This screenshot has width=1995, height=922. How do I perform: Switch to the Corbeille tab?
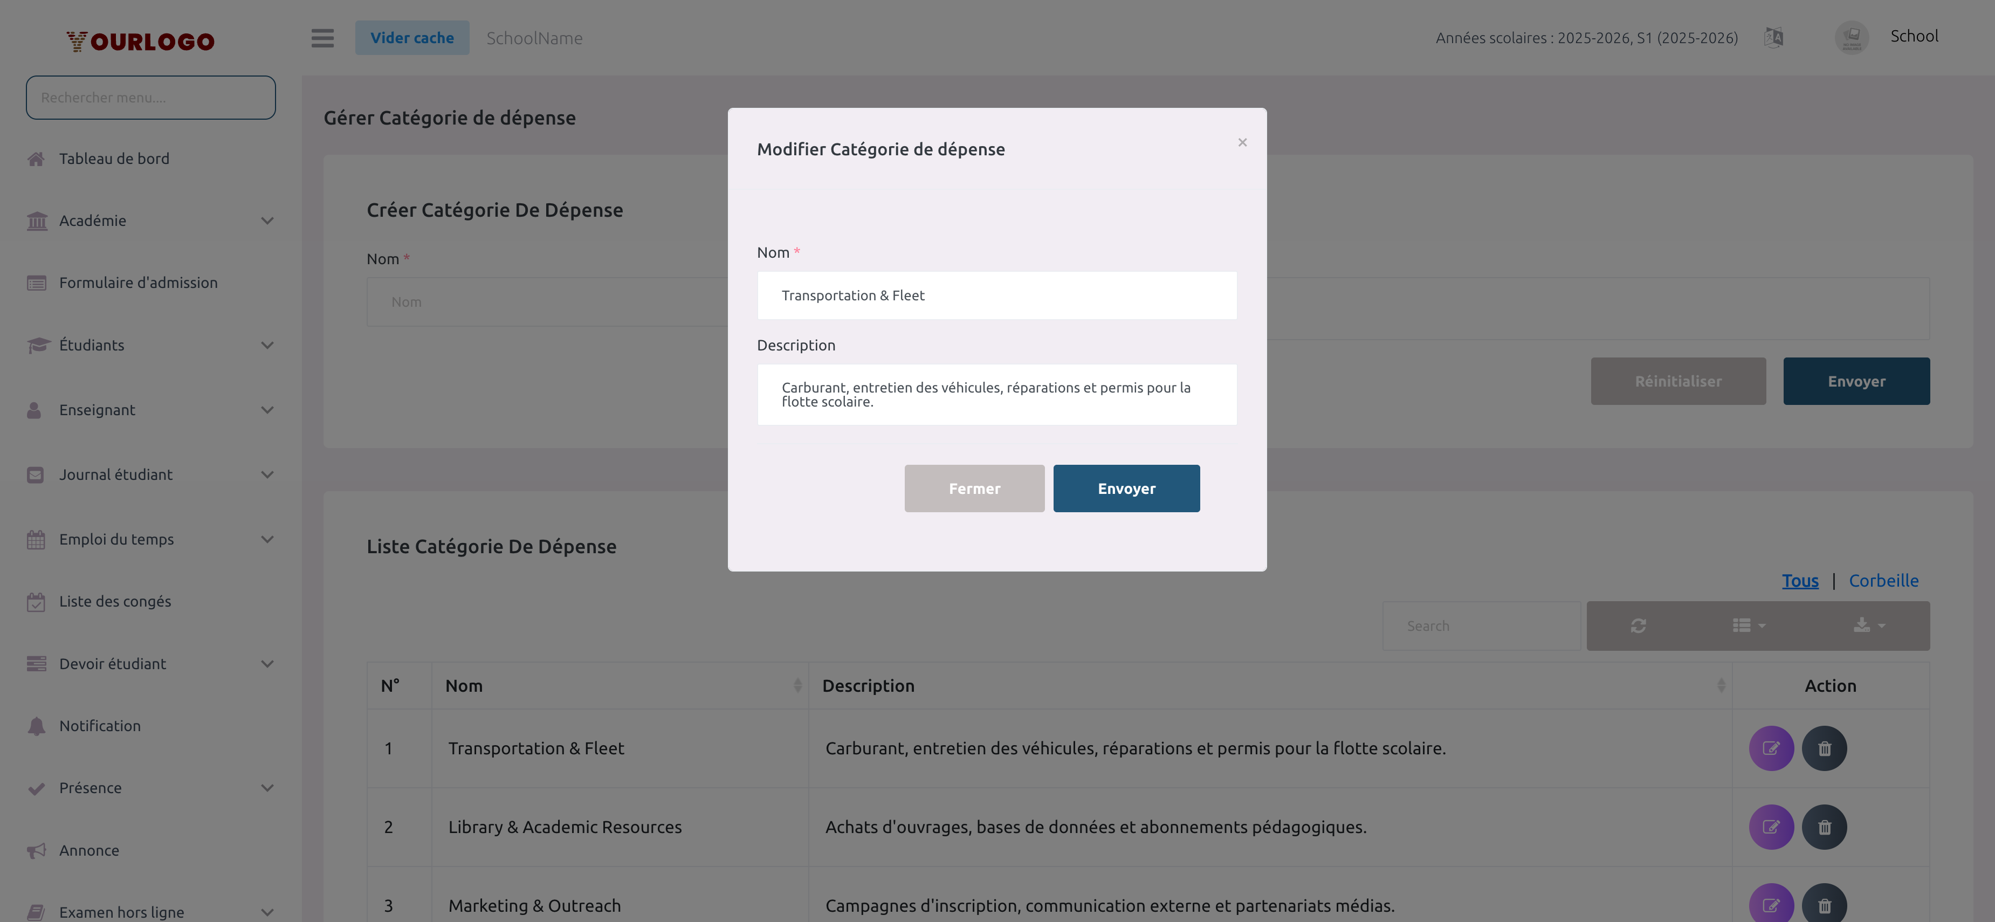pos(1884,580)
